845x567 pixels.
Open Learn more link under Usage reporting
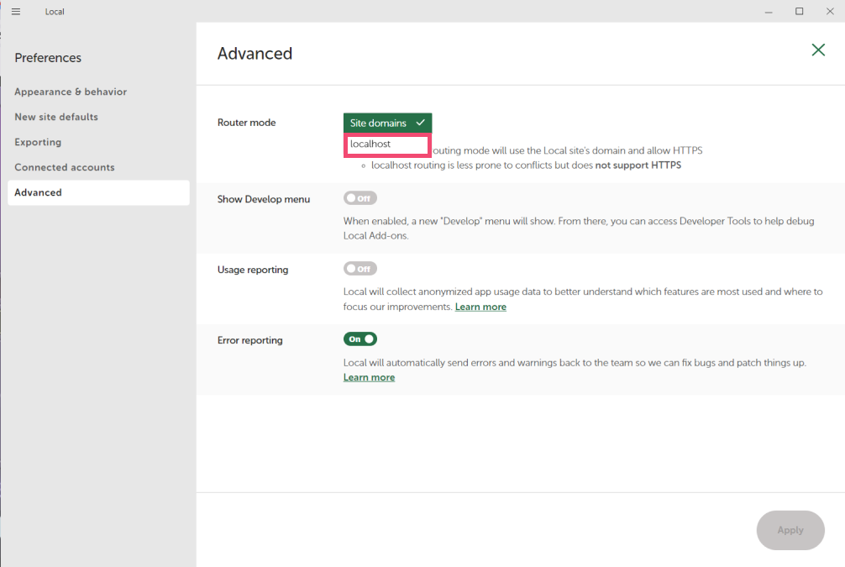click(x=480, y=307)
